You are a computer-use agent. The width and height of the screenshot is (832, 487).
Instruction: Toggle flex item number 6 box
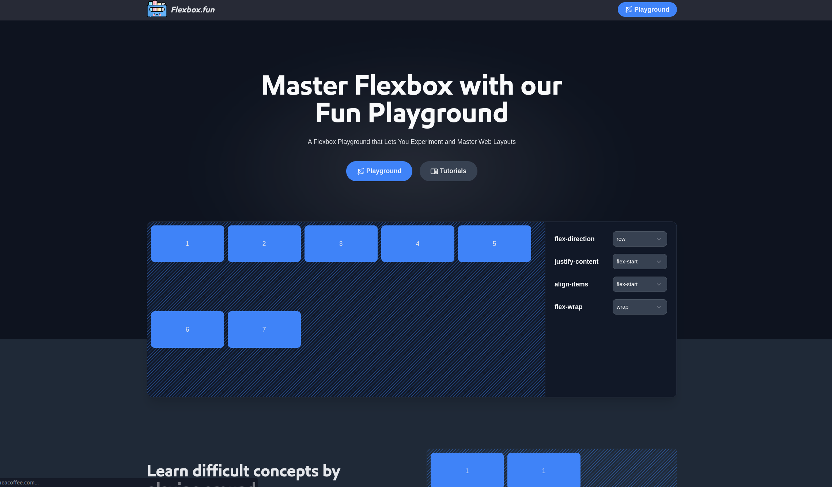click(x=187, y=329)
